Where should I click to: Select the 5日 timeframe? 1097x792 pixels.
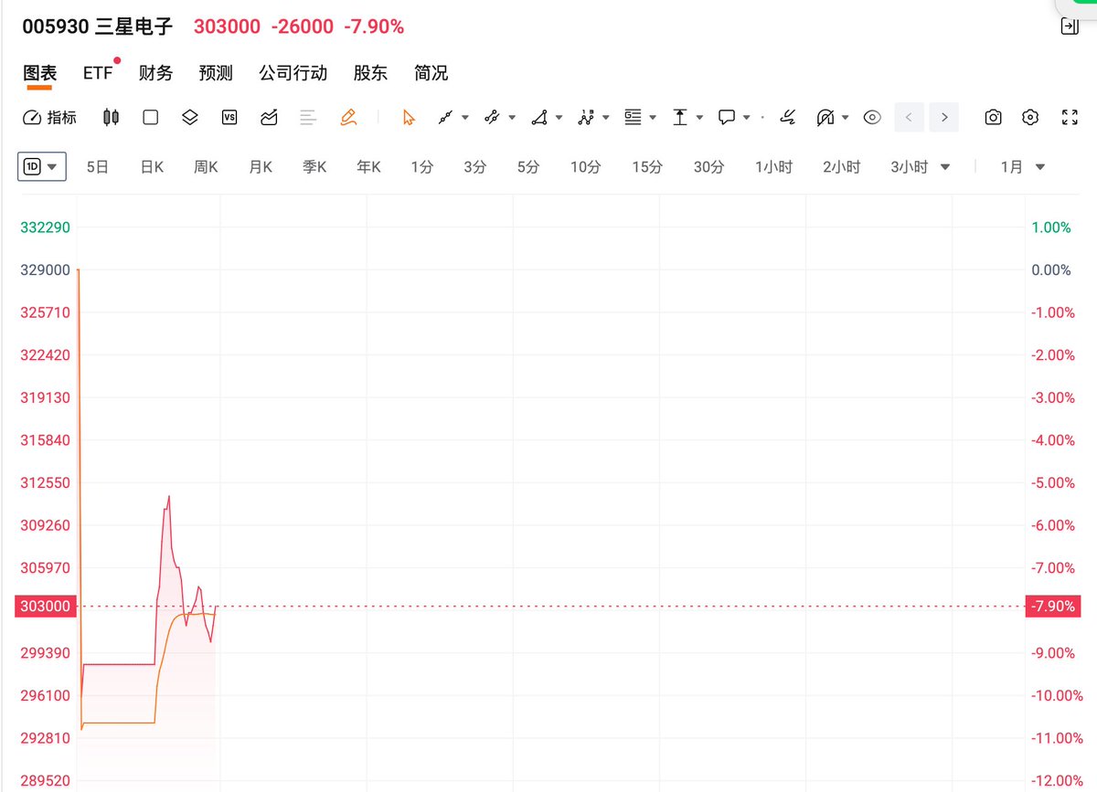coord(97,167)
